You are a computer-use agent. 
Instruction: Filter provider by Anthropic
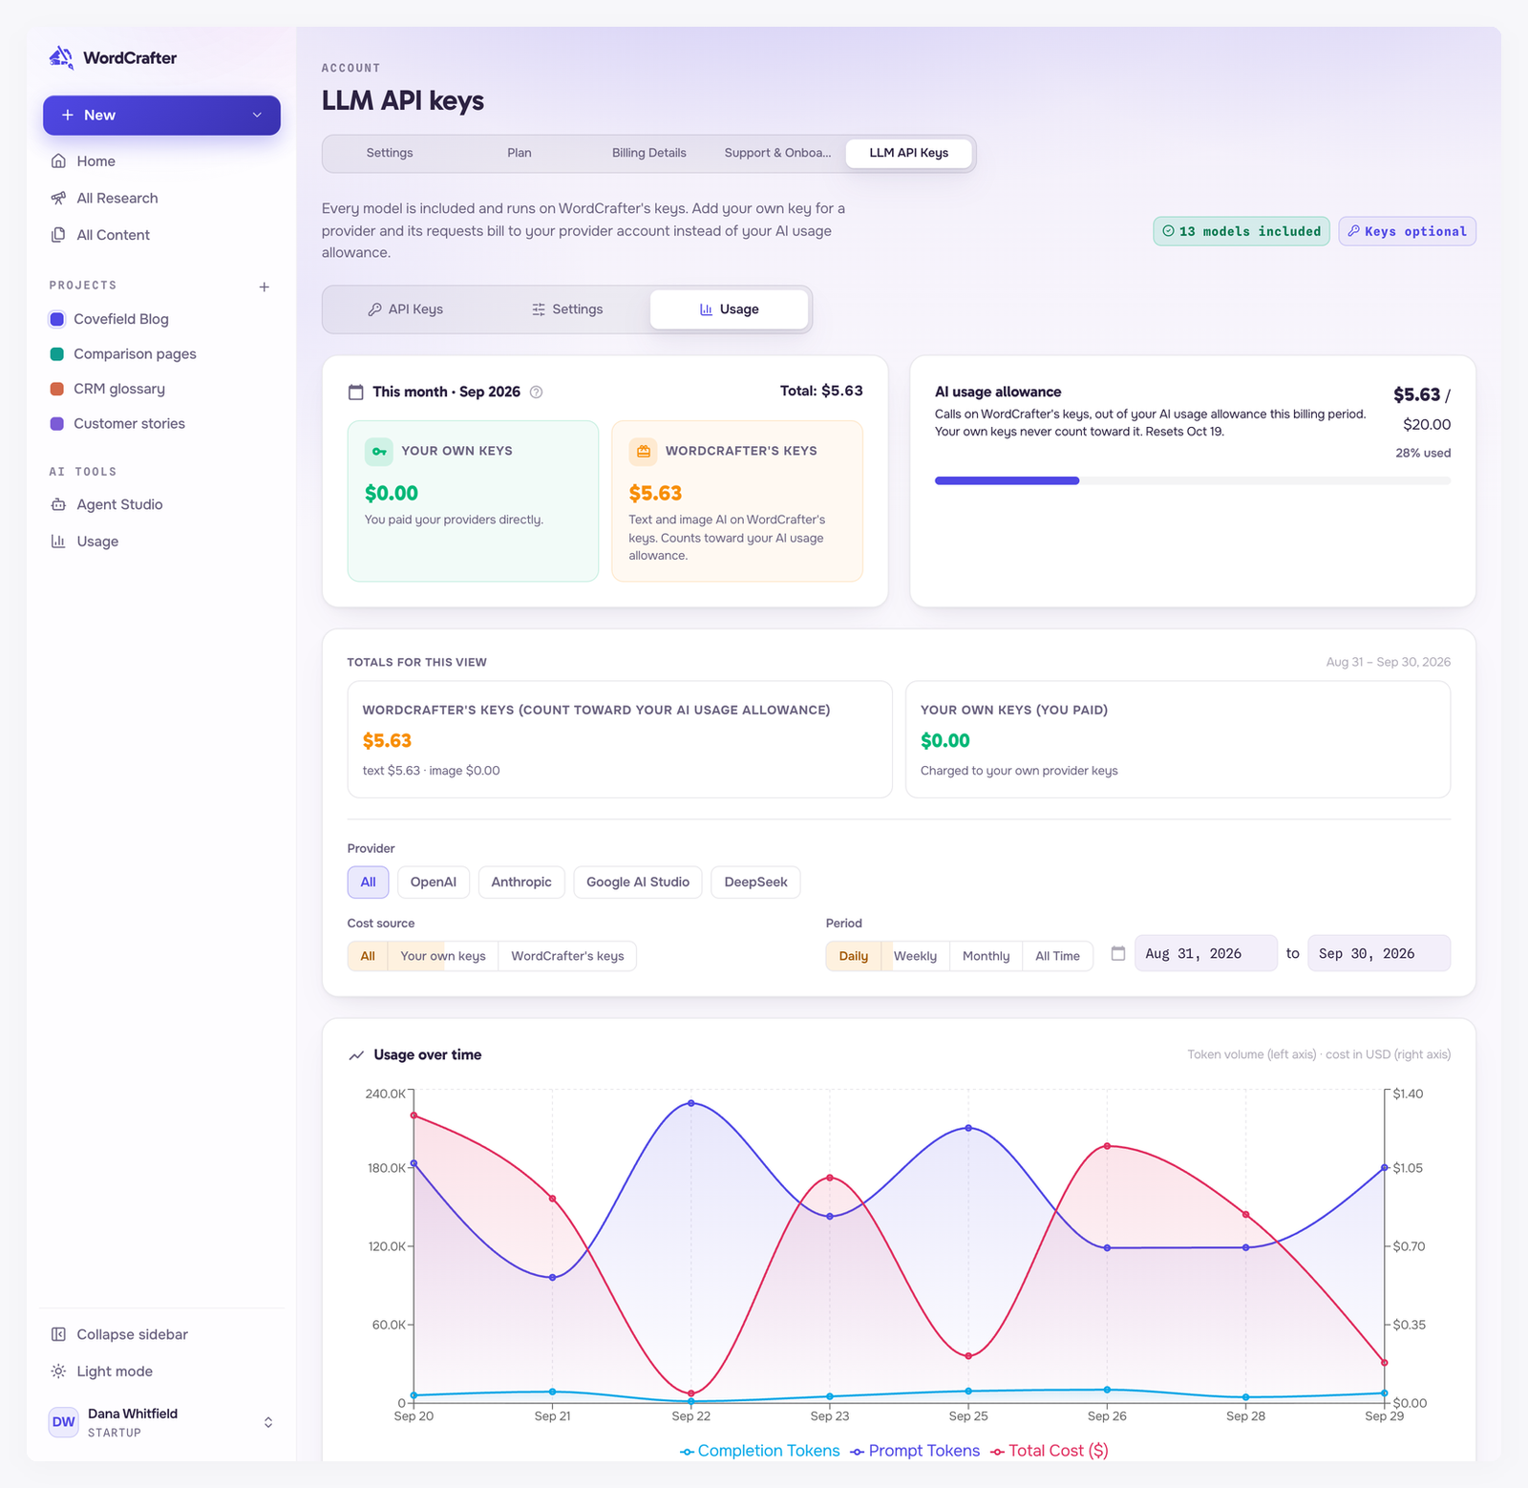click(521, 882)
